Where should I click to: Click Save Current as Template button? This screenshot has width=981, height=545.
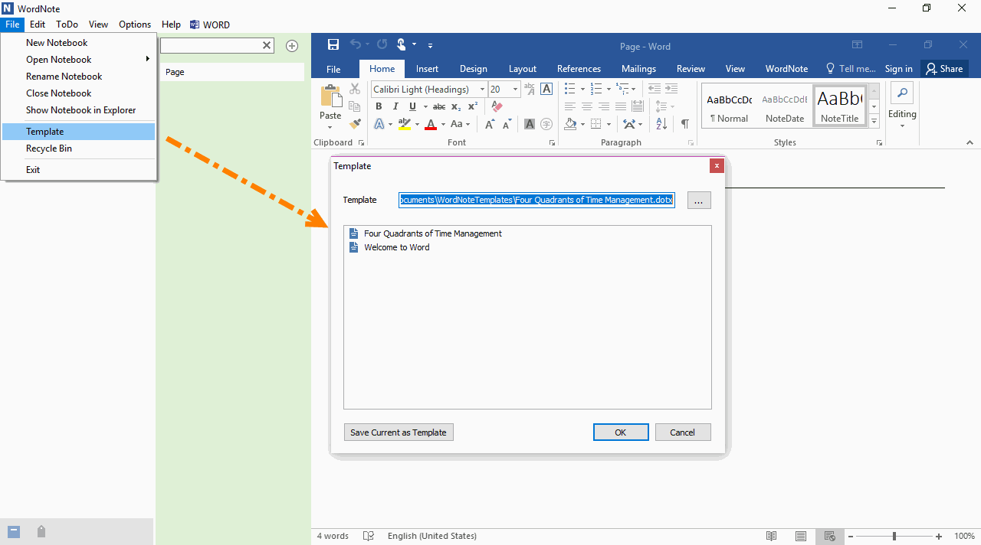point(399,432)
